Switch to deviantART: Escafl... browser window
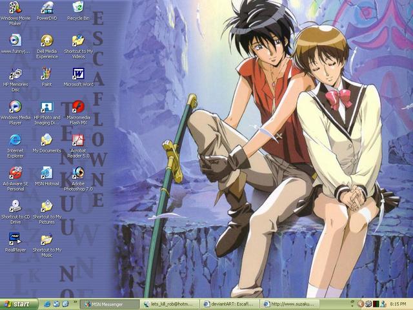This screenshot has height=310, width=413. coord(230,304)
